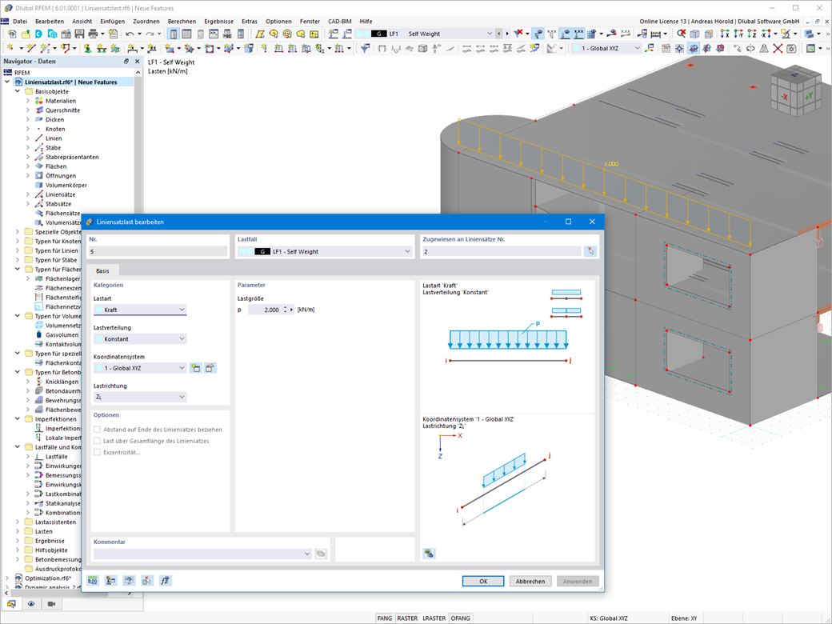The image size is (832, 624).
Task: Click the Print icon in the toolbar
Action: [93, 34]
